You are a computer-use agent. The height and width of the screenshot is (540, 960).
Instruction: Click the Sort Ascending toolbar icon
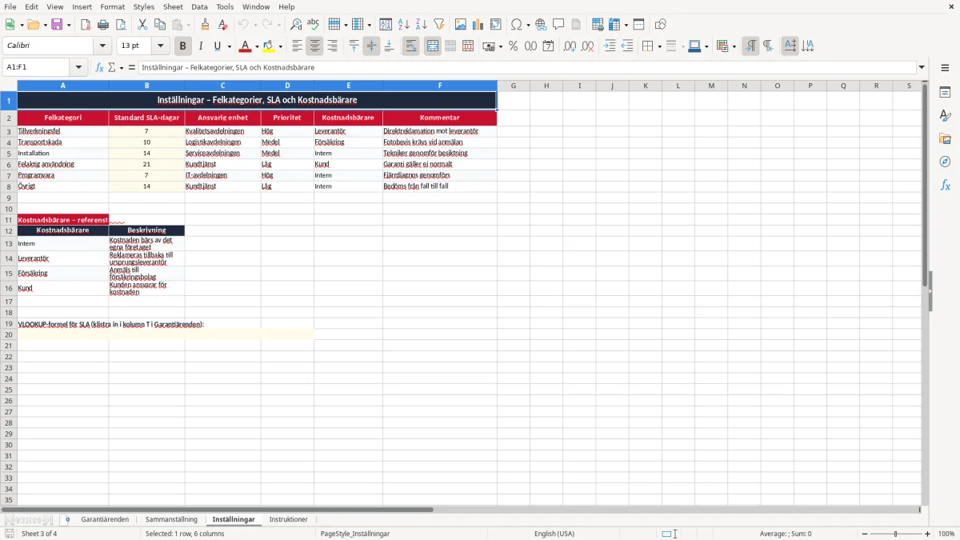(x=404, y=25)
